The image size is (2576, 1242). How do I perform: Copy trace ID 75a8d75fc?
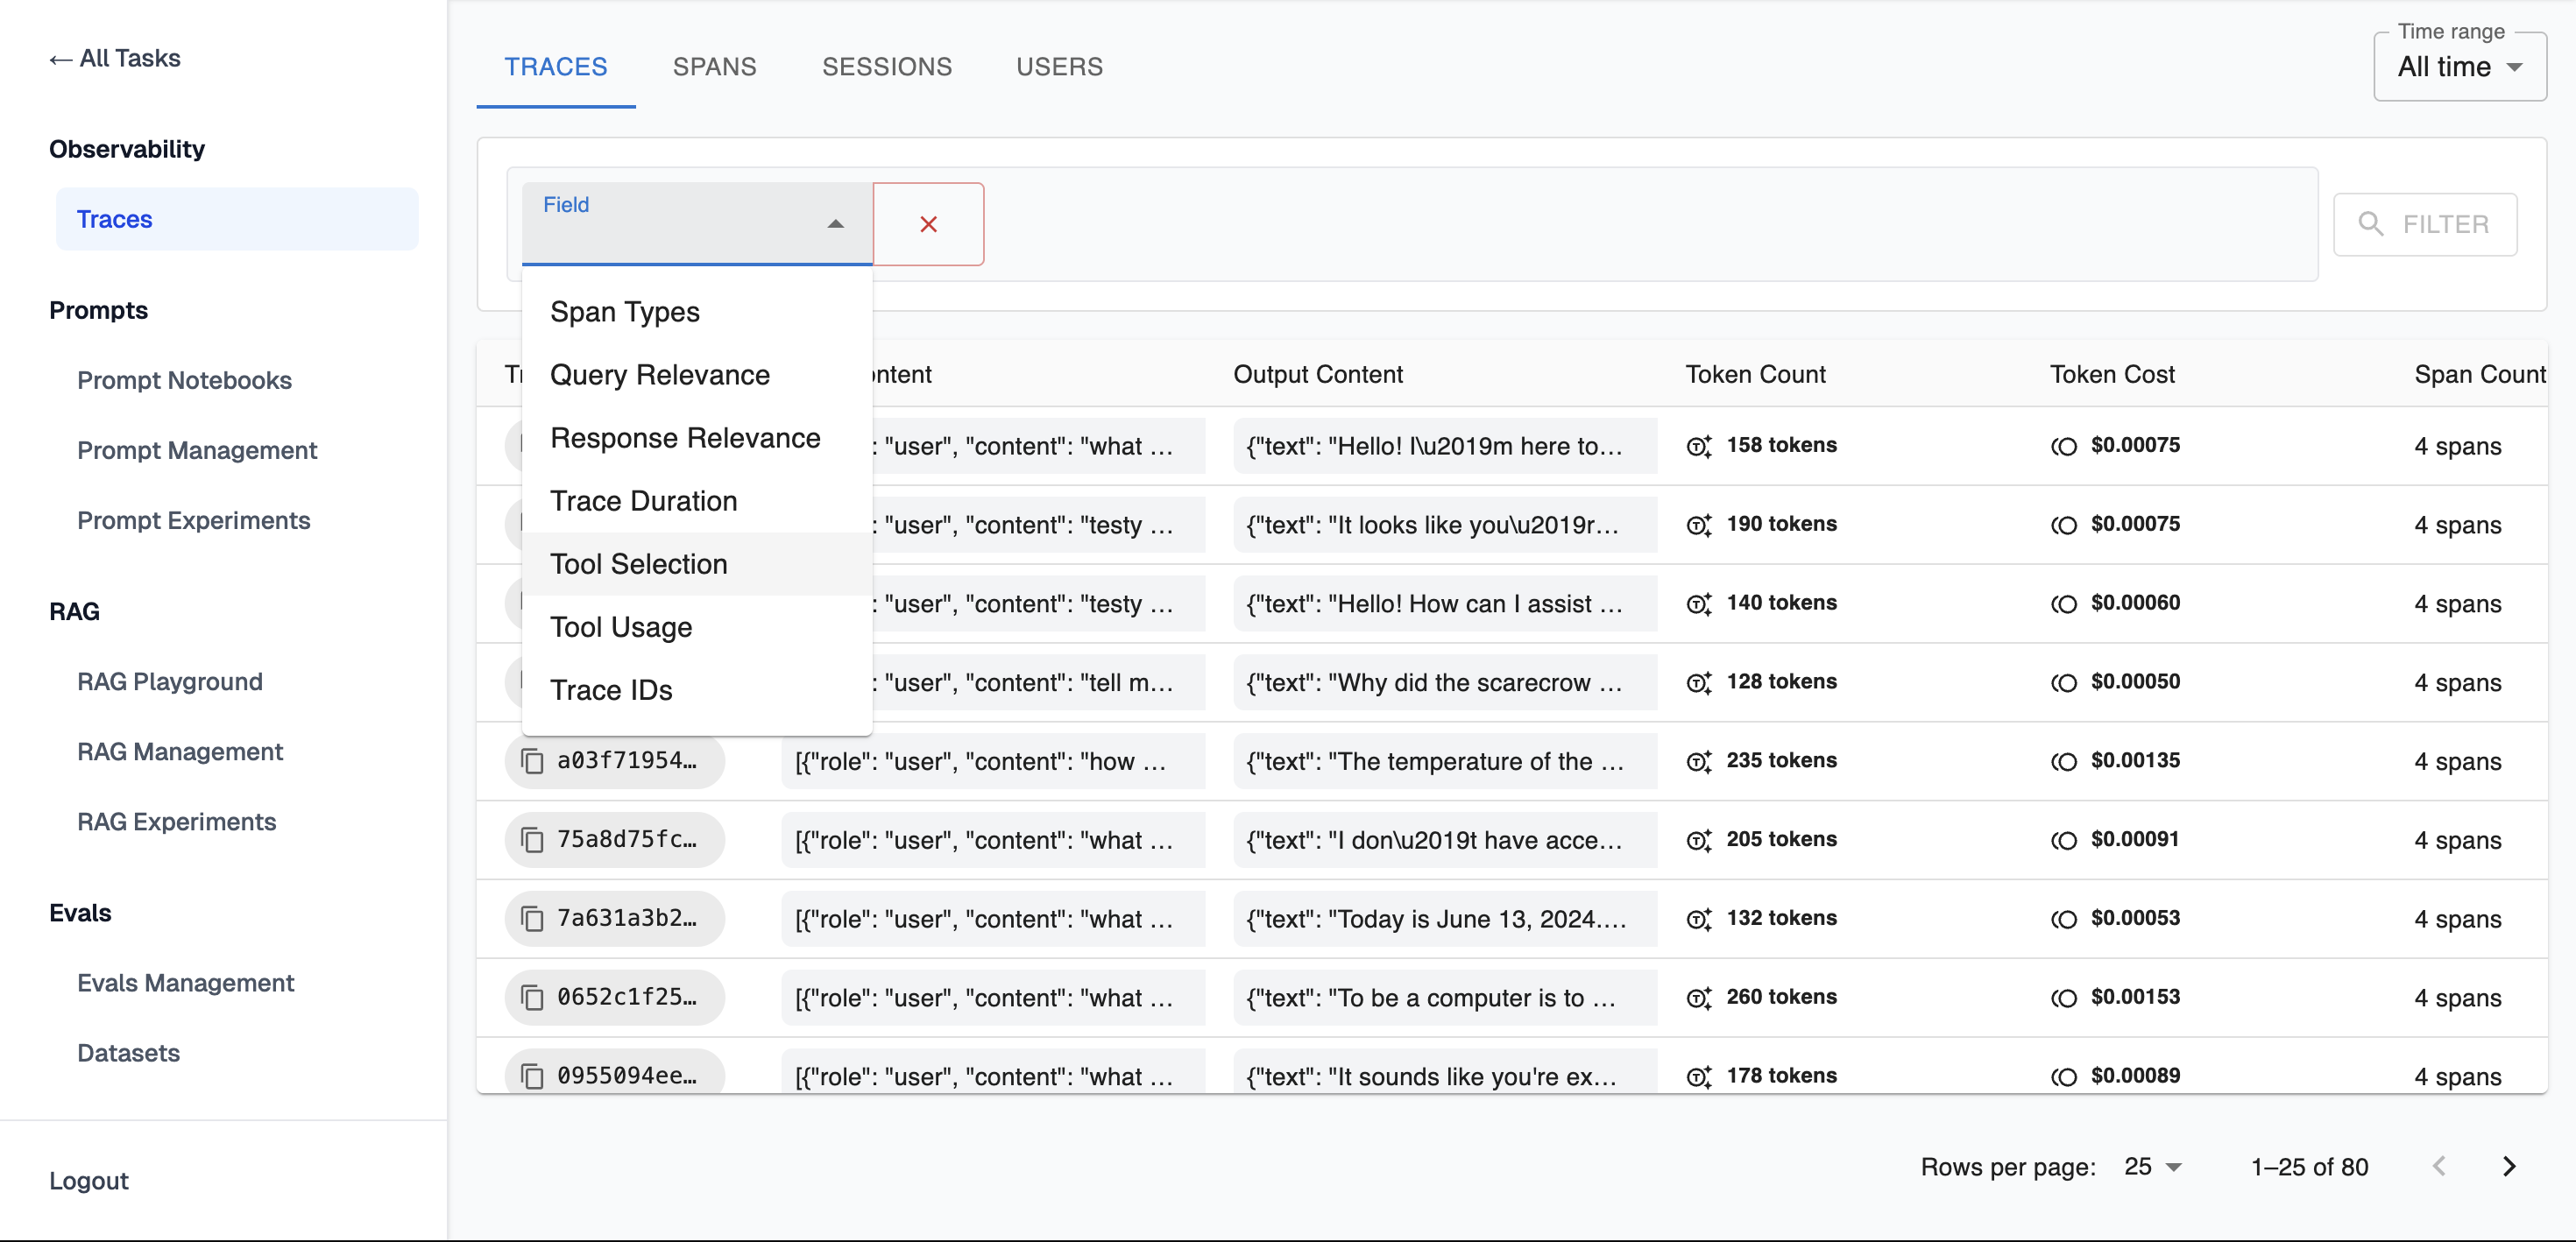coord(533,840)
